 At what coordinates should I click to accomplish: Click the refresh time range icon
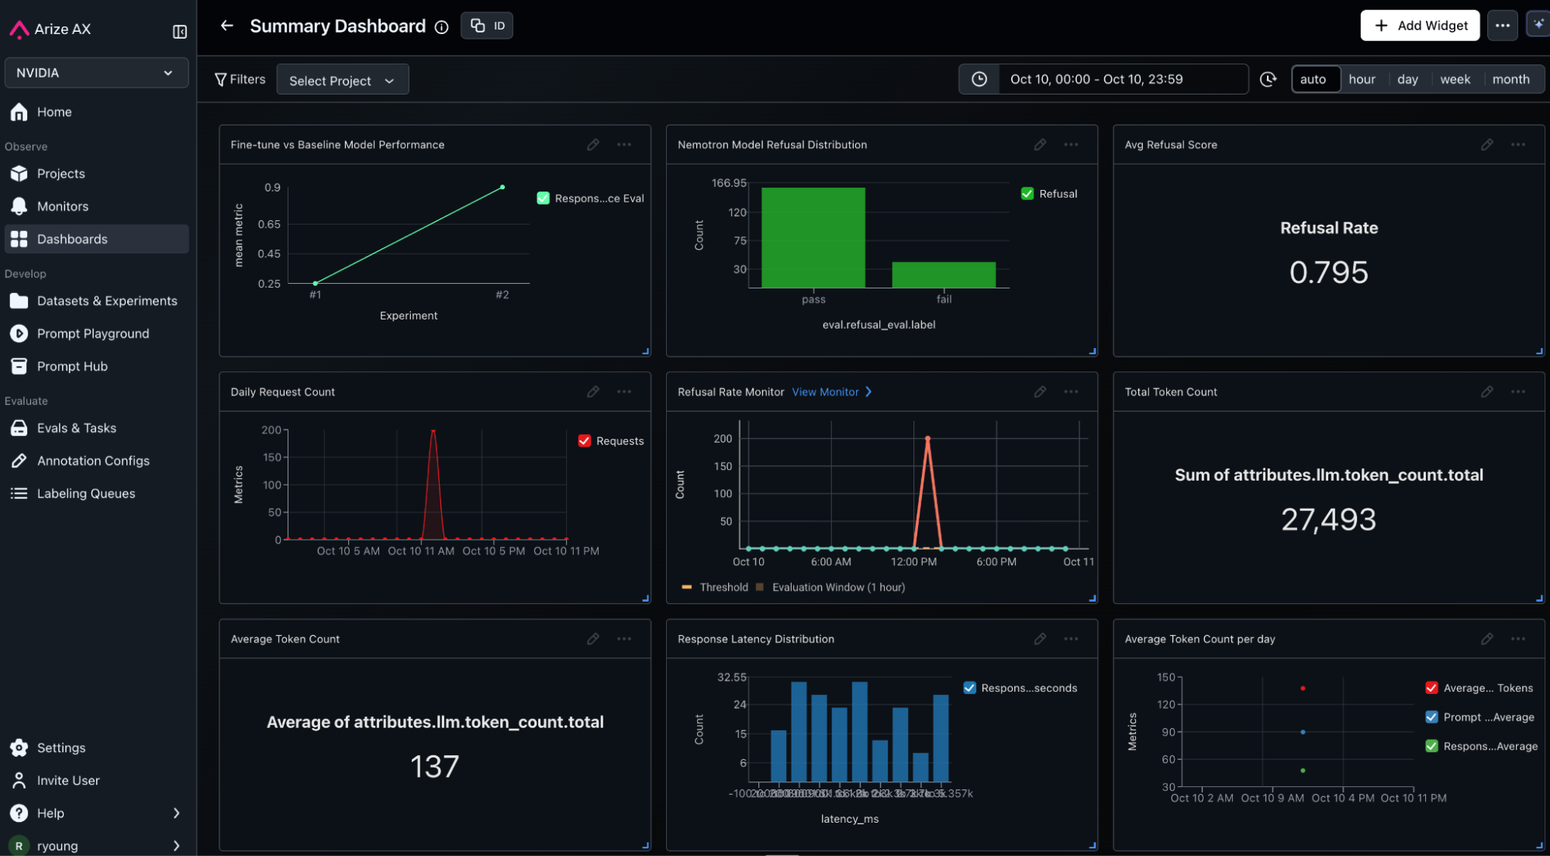pyautogui.click(x=1268, y=79)
